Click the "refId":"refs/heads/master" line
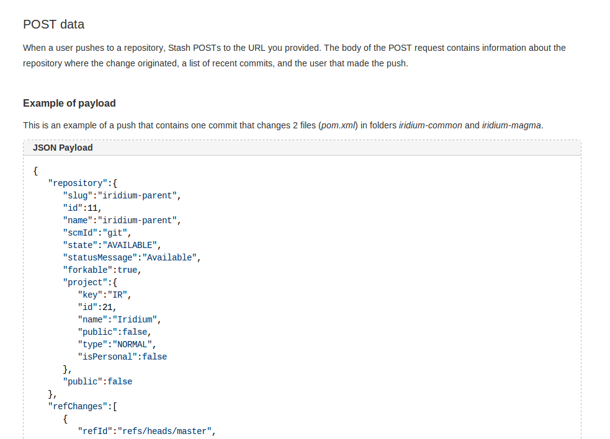 [146, 431]
